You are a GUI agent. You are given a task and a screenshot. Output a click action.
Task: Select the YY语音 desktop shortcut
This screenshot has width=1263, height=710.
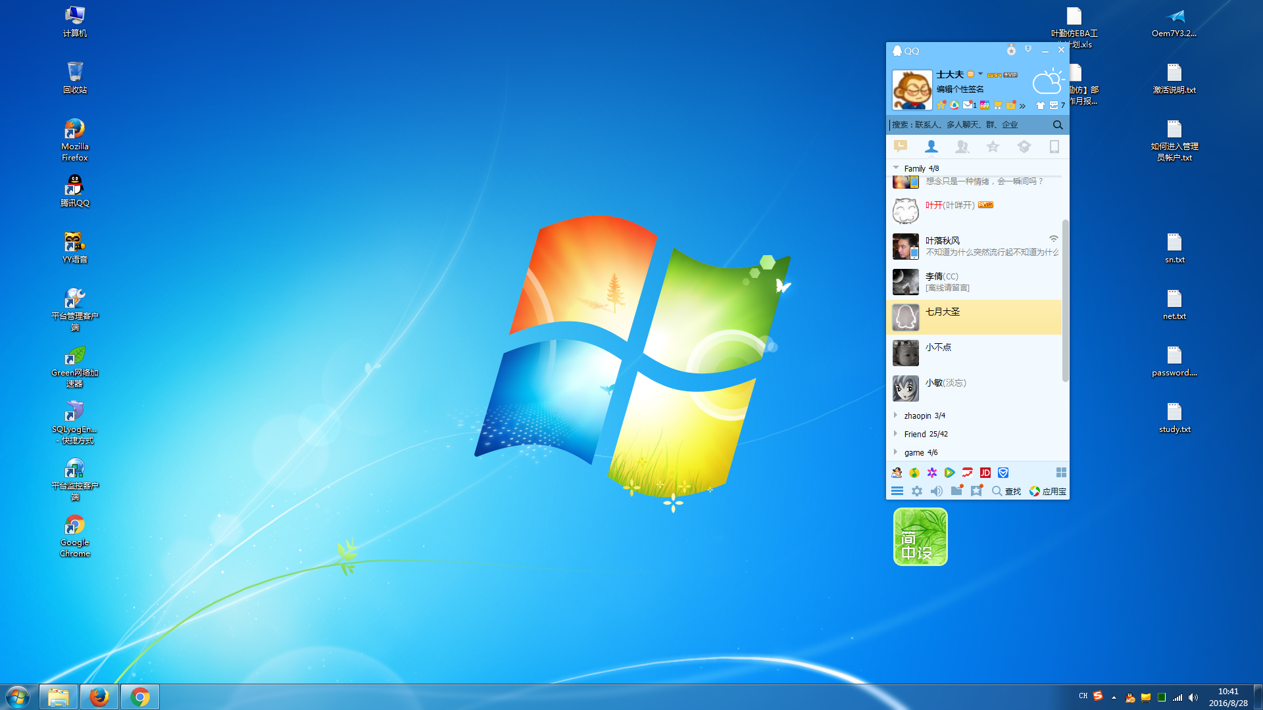[75, 248]
